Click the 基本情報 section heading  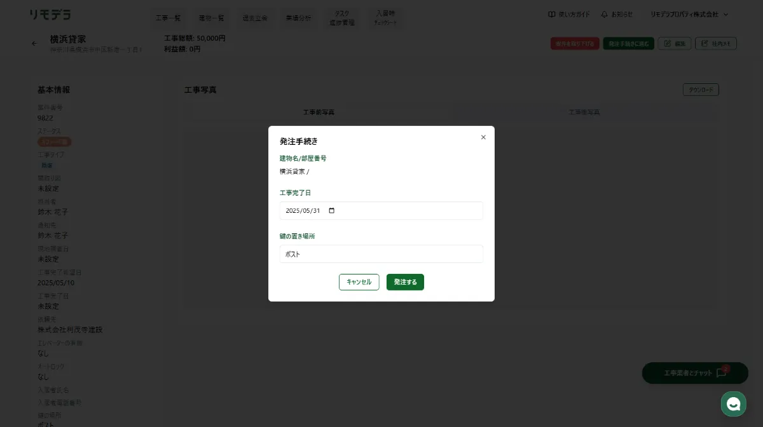click(x=54, y=90)
